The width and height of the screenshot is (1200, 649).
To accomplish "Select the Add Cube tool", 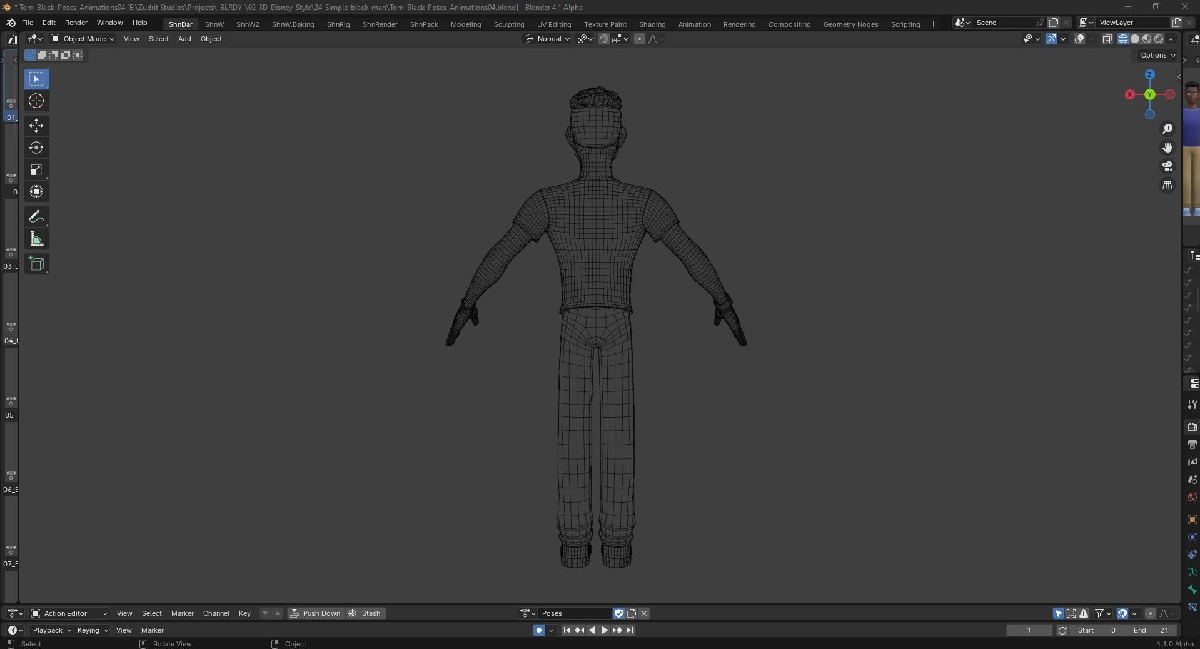I will tap(36, 263).
